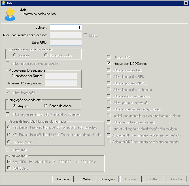
Task: Enable Utilizar impressões RPS checkbox
Action: click(x=109, y=76)
